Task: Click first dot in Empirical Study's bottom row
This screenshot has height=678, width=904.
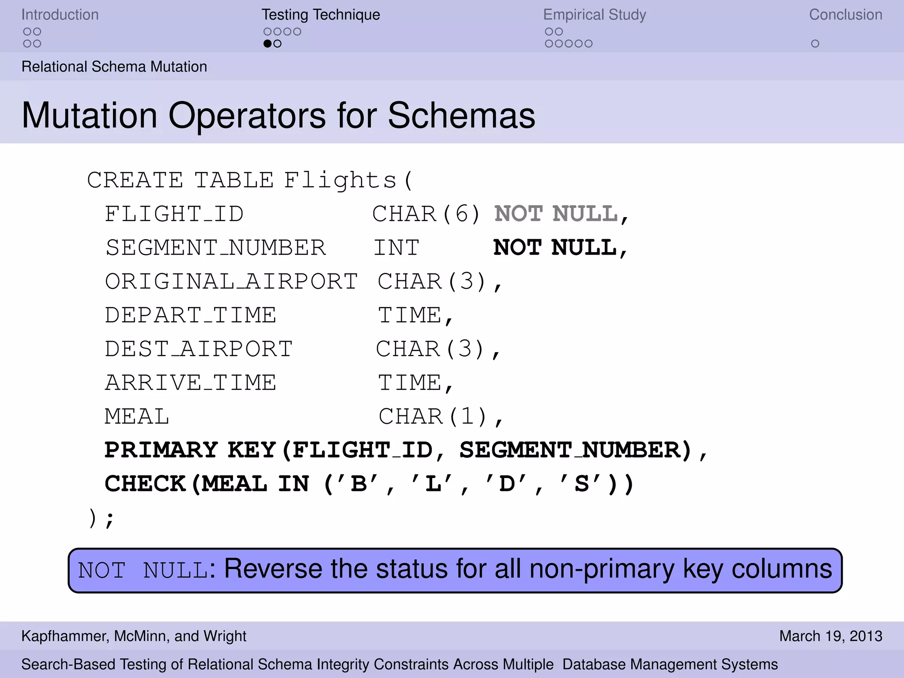Action: coord(549,44)
